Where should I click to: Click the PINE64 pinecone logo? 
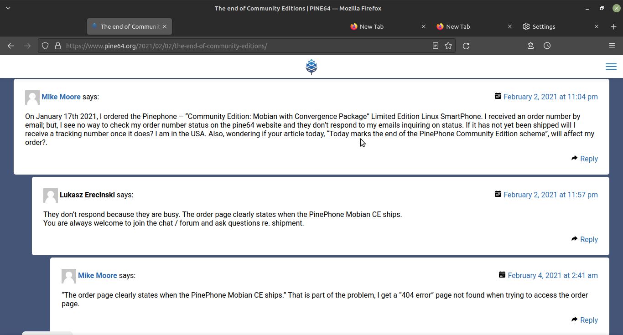pos(311,67)
